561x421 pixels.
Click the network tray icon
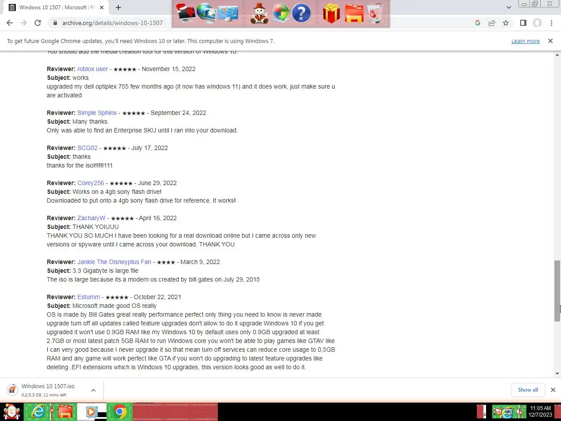508,412
